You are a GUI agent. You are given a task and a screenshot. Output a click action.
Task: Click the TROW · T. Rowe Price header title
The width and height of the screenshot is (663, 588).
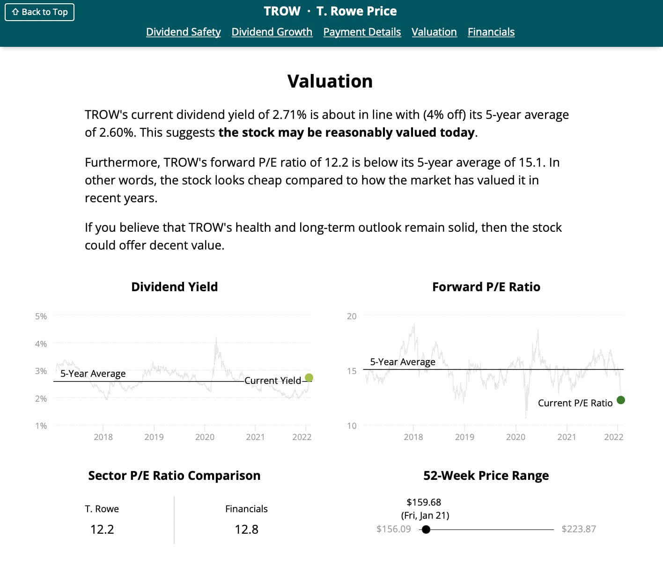coord(330,11)
